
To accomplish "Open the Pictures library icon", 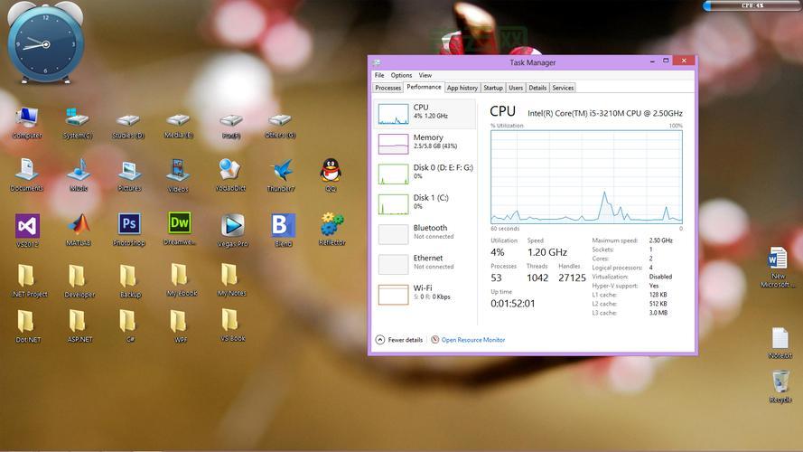I will pos(129,175).
